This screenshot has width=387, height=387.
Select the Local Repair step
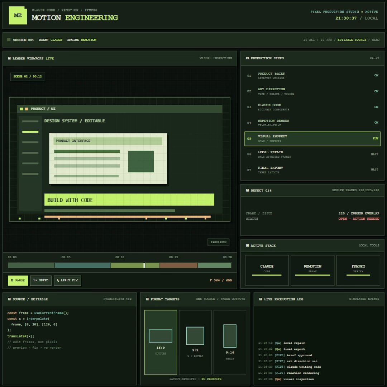[x=312, y=154]
